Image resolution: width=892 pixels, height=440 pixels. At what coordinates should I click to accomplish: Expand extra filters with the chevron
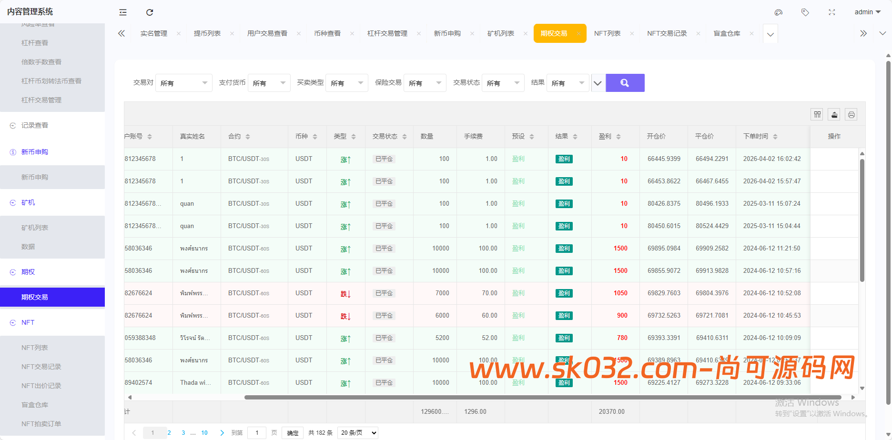(x=598, y=82)
